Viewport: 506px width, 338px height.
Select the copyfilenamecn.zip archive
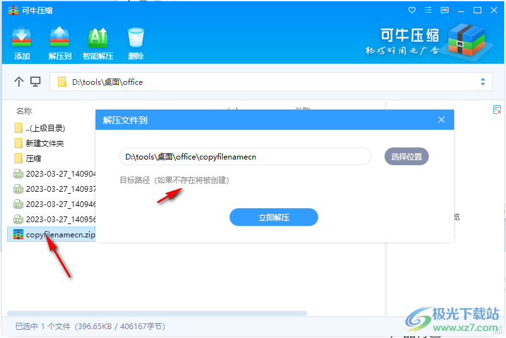[52, 235]
